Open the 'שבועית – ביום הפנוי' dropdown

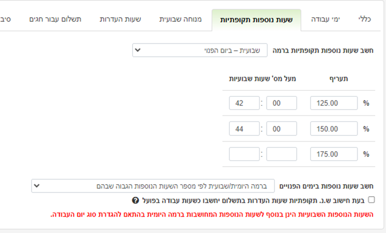pyautogui.click(x=199, y=50)
